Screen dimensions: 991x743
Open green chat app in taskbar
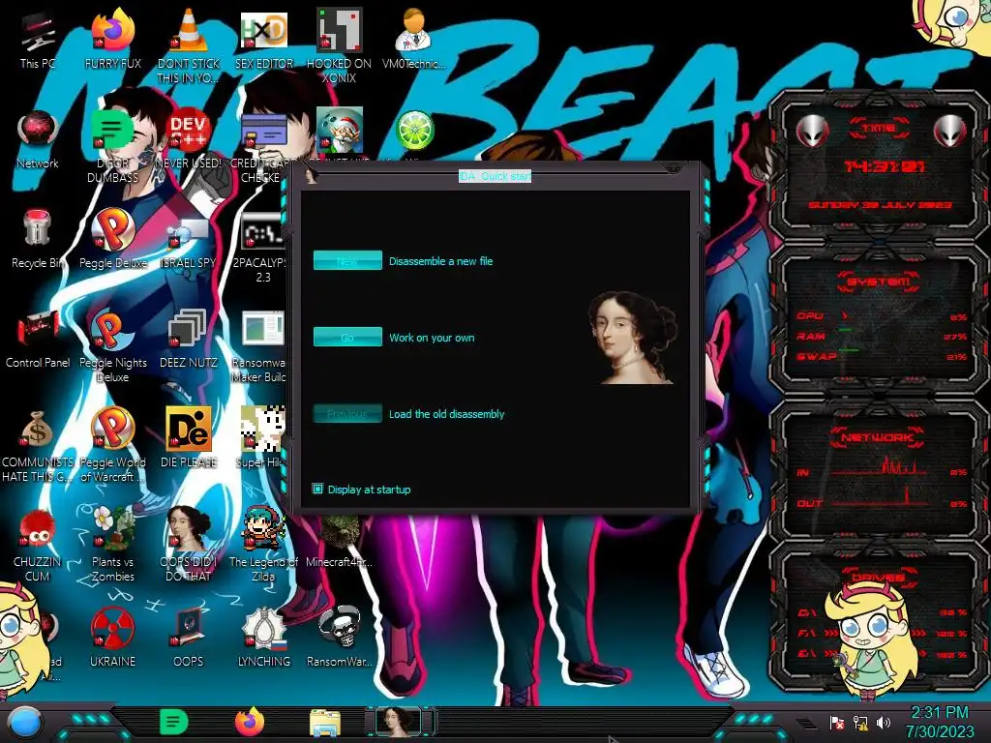click(174, 722)
